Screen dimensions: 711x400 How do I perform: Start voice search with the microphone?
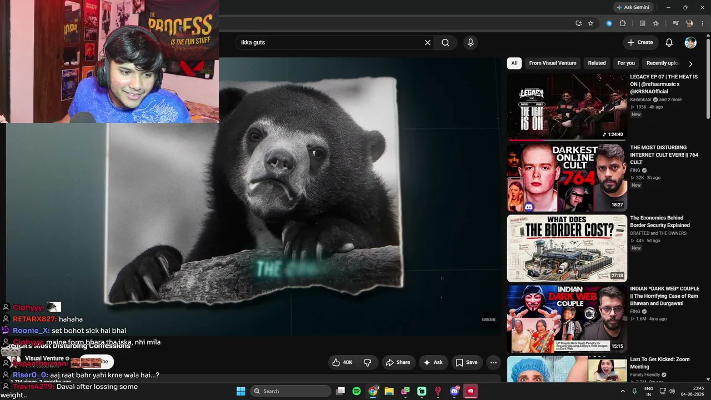click(470, 42)
